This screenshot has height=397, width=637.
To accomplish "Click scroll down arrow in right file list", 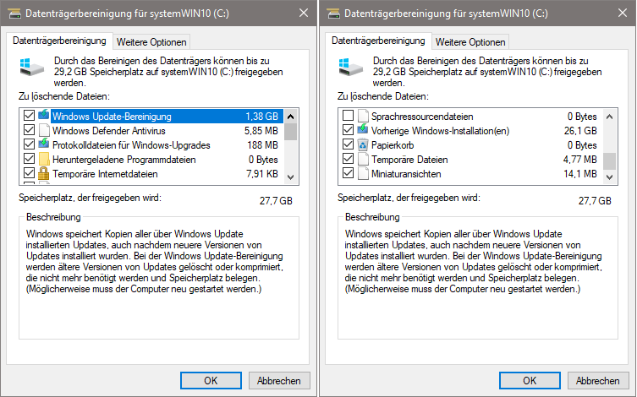I will coord(609,177).
